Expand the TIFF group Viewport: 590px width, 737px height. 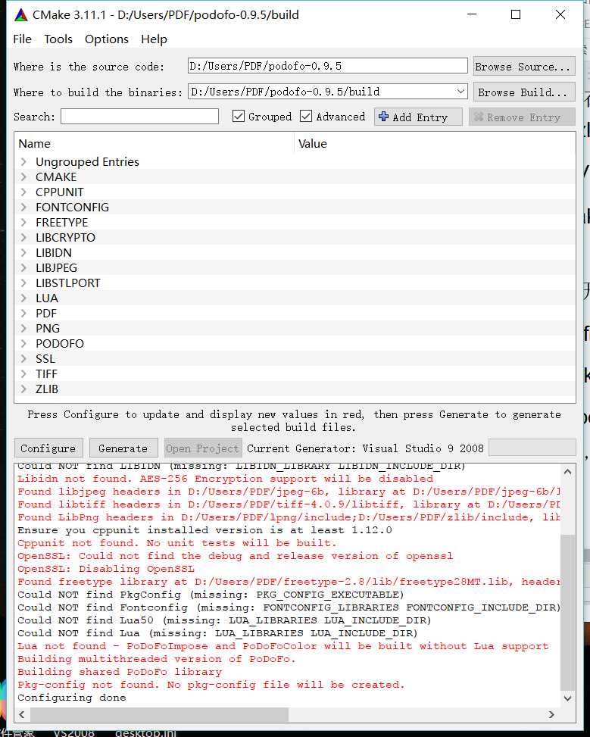click(23, 373)
